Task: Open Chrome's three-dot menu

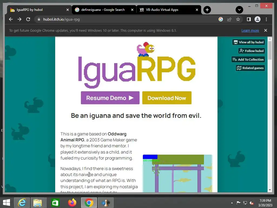Action: (266, 19)
